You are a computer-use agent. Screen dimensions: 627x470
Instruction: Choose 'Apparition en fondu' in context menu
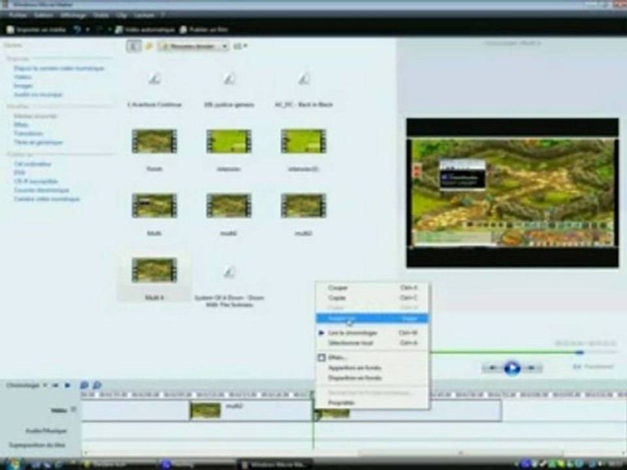[x=372, y=368]
